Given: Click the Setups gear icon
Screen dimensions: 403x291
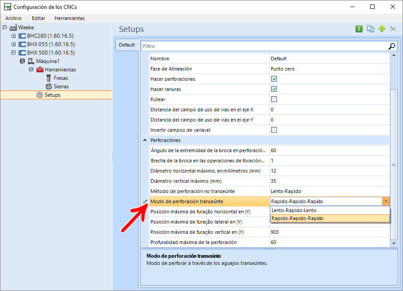Looking at the screenshot, I should pos(40,95).
